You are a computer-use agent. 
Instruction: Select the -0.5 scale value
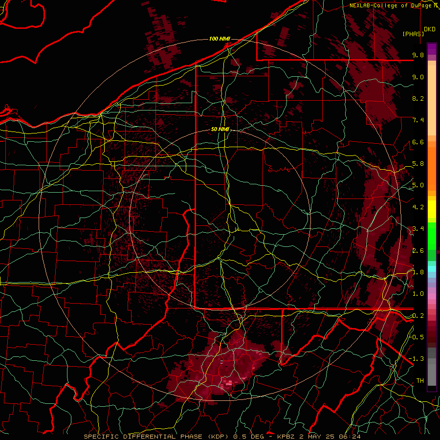(x=417, y=337)
